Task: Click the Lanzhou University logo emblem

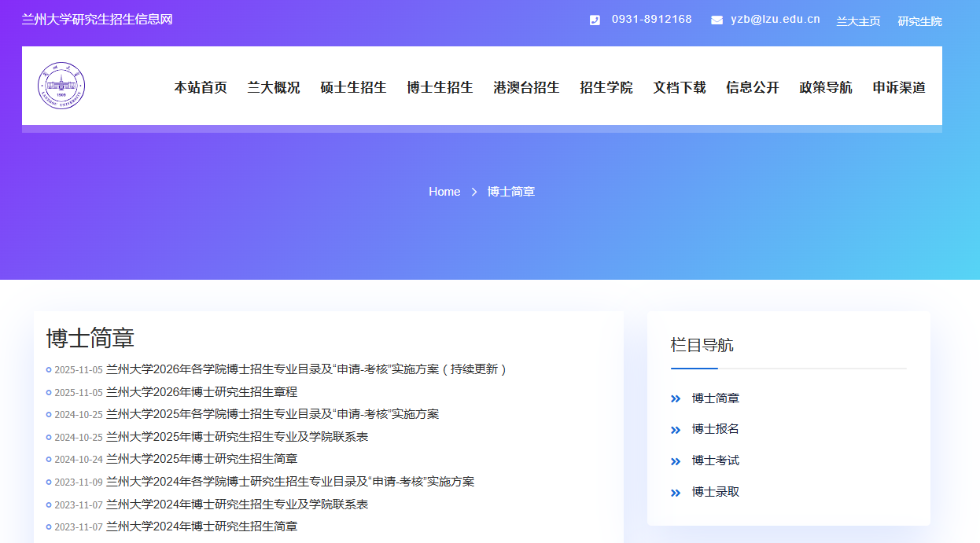Action: click(61, 86)
